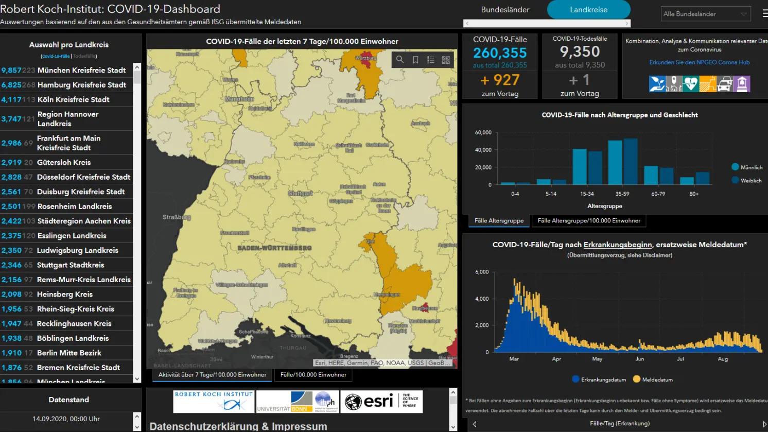Image resolution: width=768 pixels, height=432 pixels.
Task: Switch to the Bundesländer tab
Action: point(505,10)
